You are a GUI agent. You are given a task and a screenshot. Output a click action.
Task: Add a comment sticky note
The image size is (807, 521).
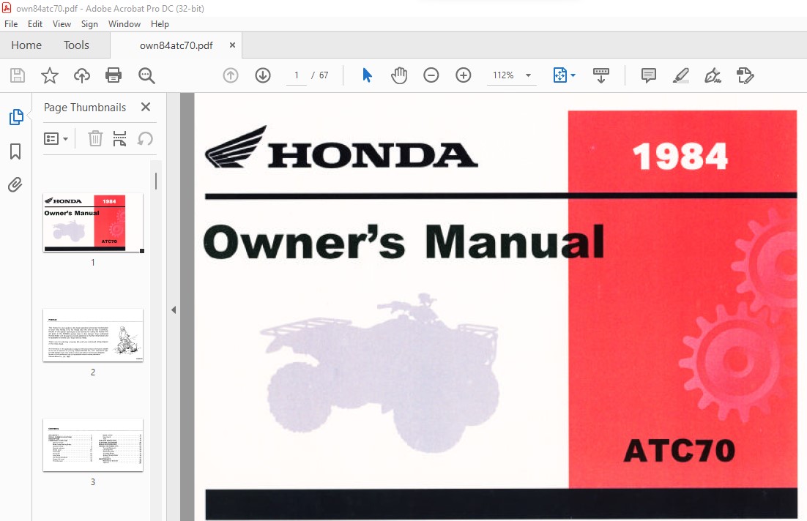point(649,75)
